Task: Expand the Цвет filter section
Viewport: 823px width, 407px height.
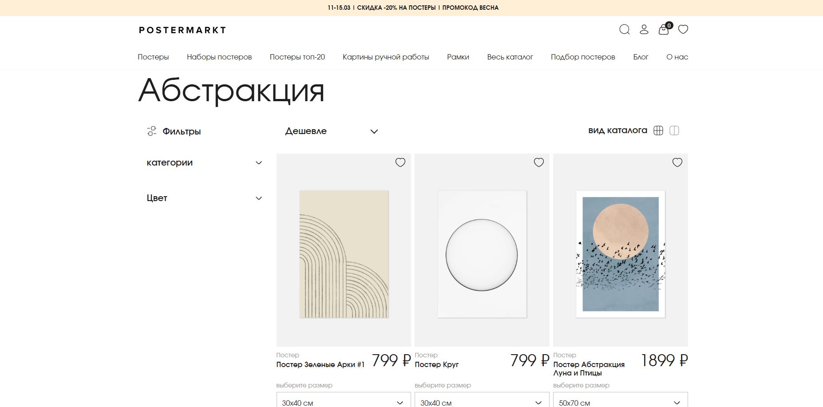Action: tap(204, 198)
